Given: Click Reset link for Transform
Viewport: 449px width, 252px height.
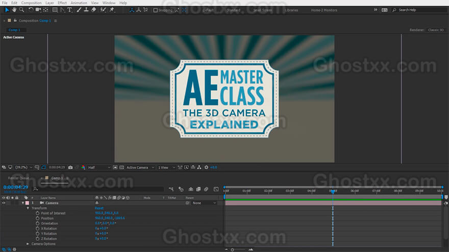Looking at the screenshot, I should click(99, 208).
